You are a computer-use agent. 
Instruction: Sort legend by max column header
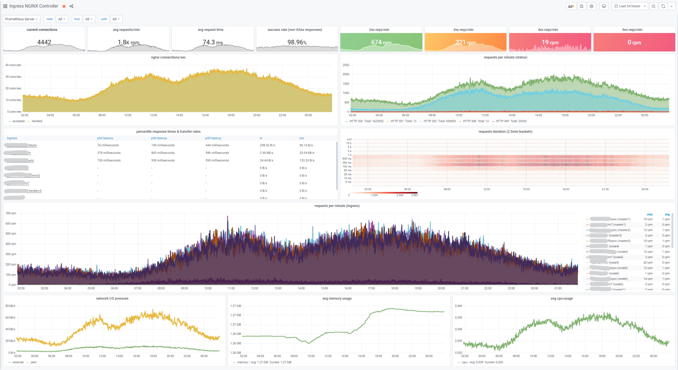point(649,214)
